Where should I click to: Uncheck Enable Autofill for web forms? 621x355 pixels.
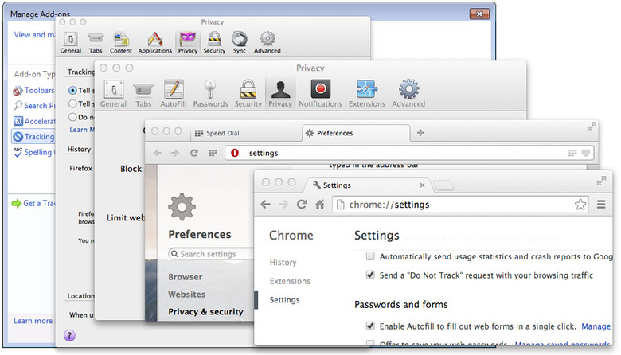[370, 326]
